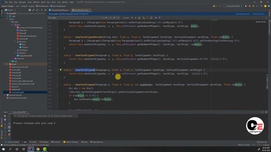The height and width of the screenshot is (152, 271).
Task: Select Scratches and Consoles in tree
Action: coord(18,98)
